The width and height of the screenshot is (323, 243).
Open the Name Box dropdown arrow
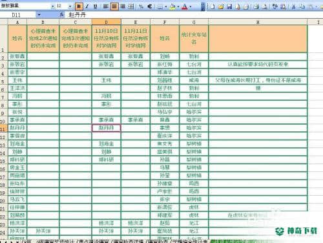[x=39, y=15]
